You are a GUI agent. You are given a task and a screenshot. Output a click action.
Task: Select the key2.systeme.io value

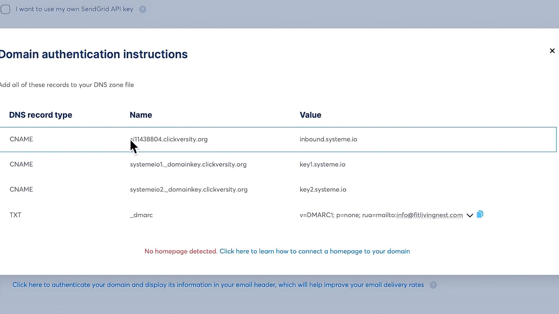click(323, 190)
